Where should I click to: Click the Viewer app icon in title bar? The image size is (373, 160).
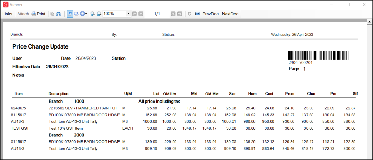coord(6,4)
